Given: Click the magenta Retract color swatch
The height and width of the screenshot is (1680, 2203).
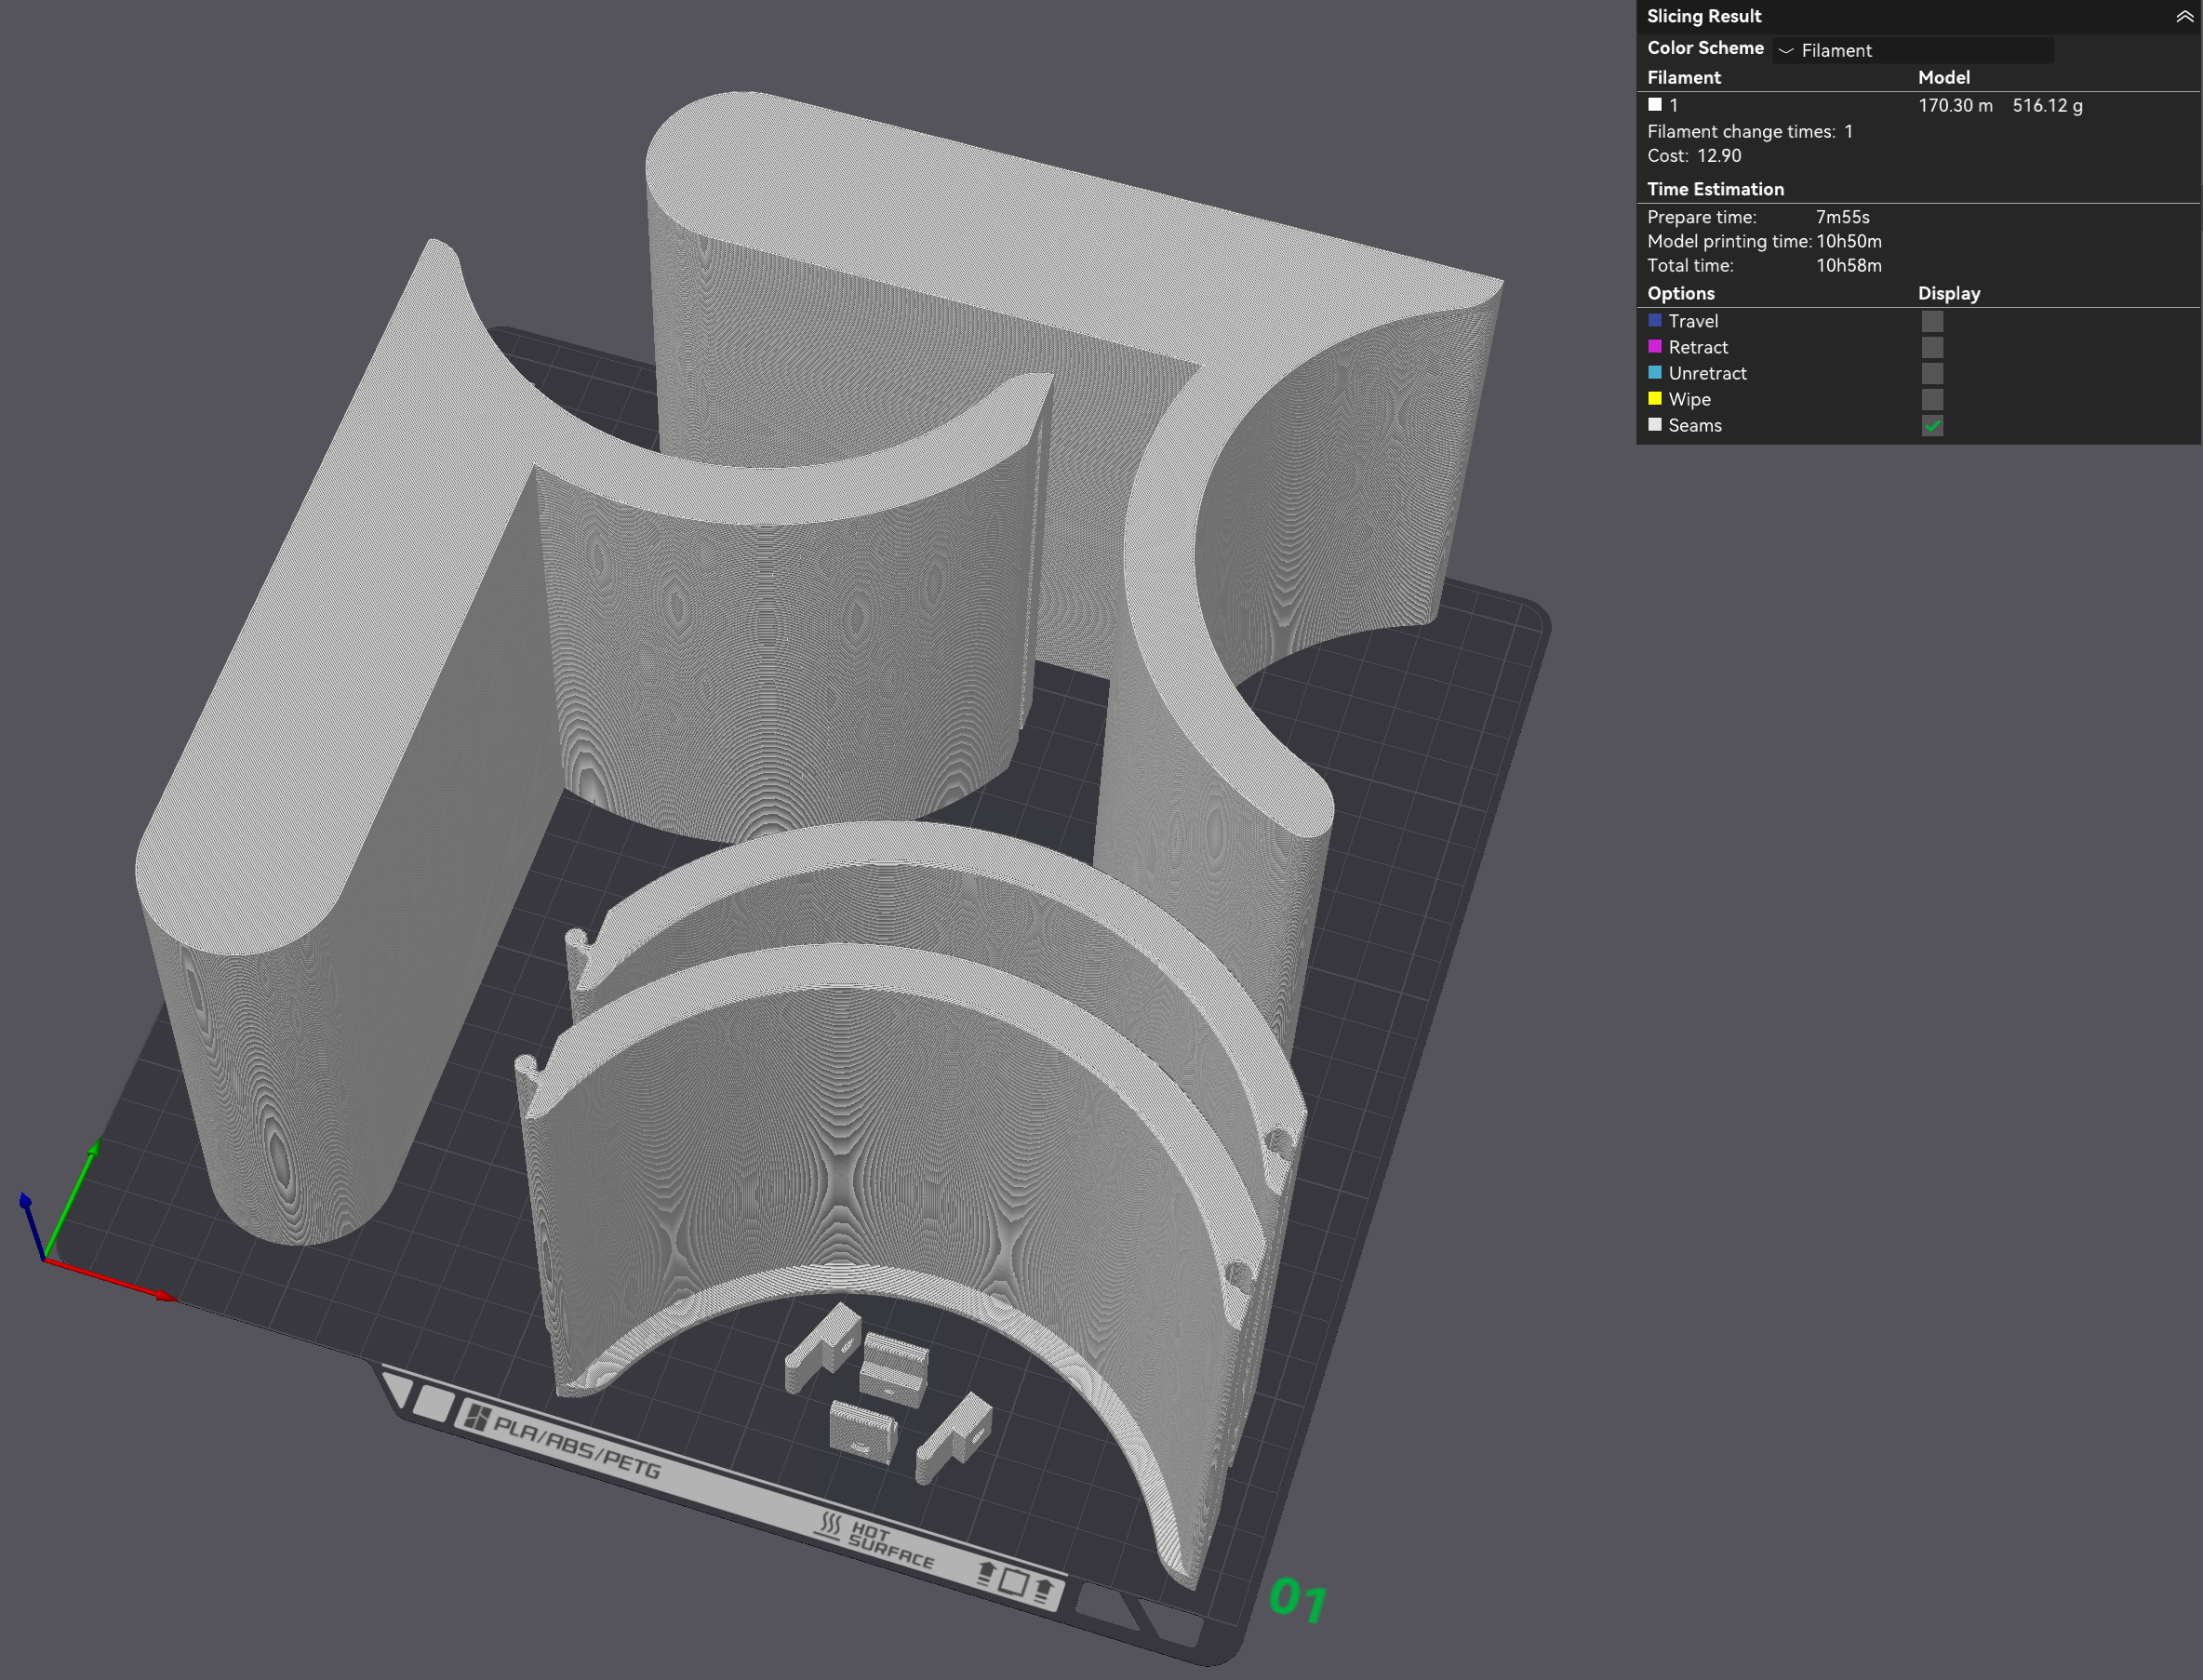Looking at the screenshot, I should 1655,346.
